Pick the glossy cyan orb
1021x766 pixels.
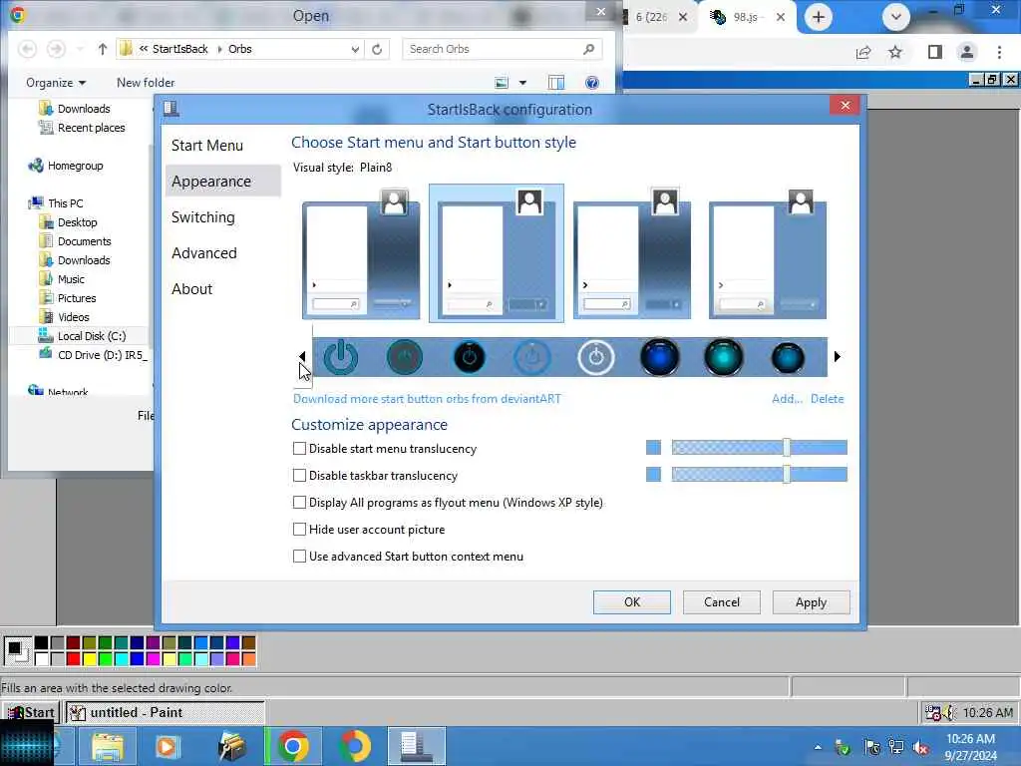click(x=724, y=357)
